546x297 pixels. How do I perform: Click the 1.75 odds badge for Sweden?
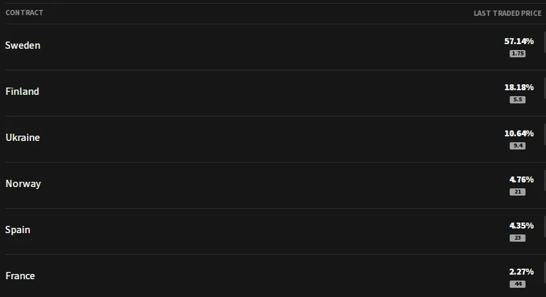[x=518, y=53]
